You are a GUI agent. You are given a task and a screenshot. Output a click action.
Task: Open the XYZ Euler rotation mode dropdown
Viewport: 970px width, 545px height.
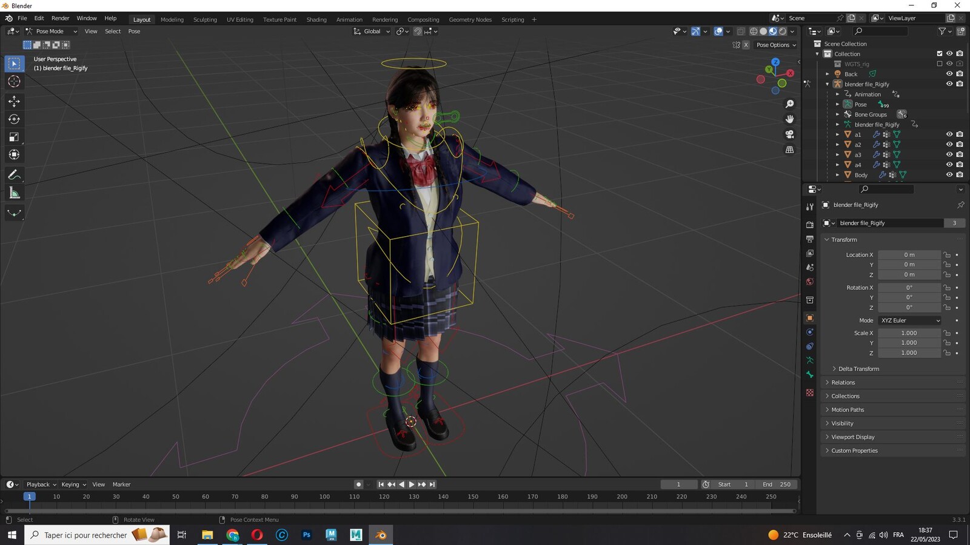pyautogui.click(x=909, y=320)
